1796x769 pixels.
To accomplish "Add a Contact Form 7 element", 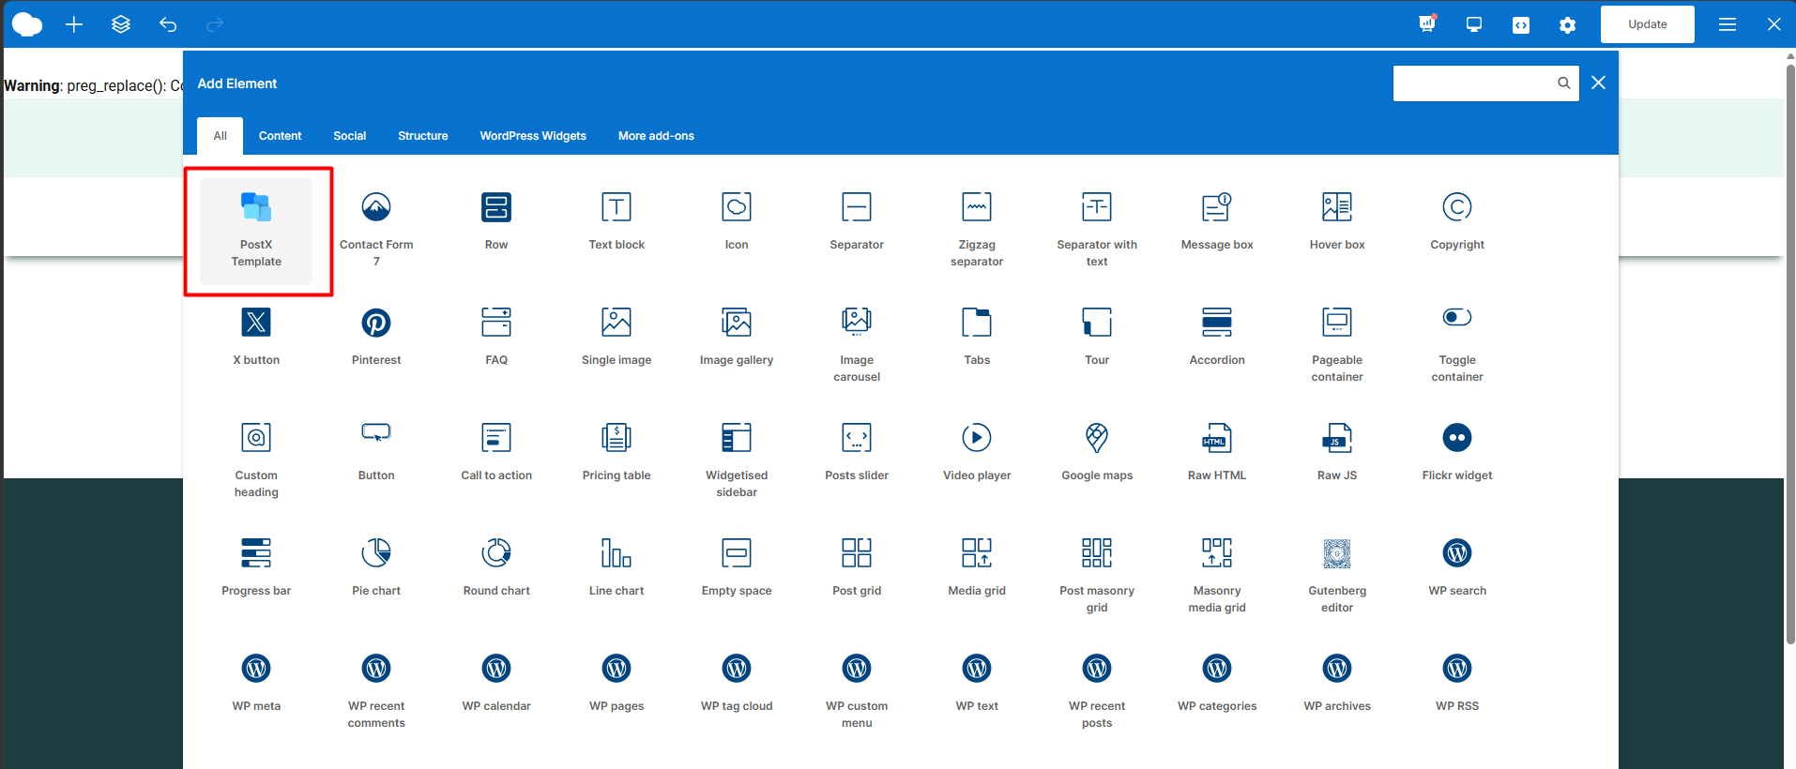I will point(376,231).
